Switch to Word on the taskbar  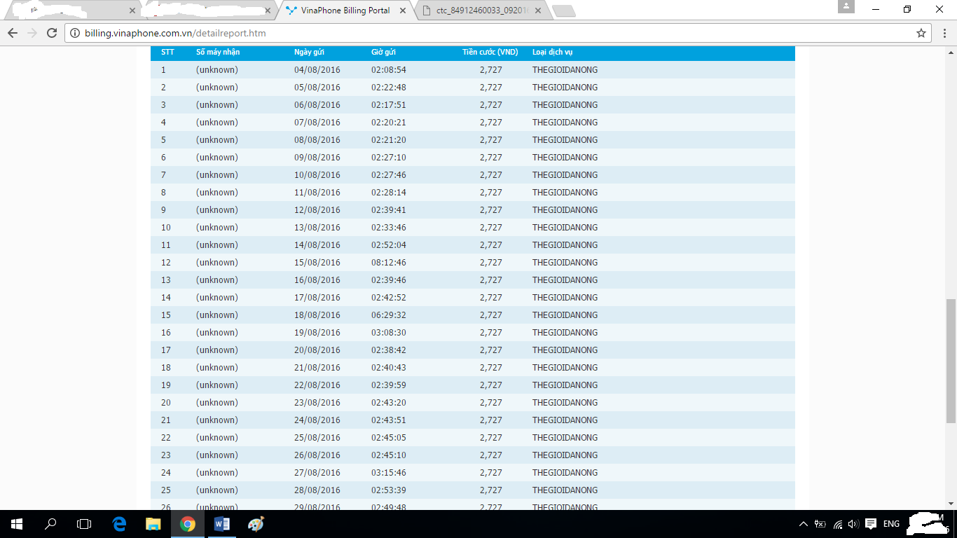click(221, 524)
